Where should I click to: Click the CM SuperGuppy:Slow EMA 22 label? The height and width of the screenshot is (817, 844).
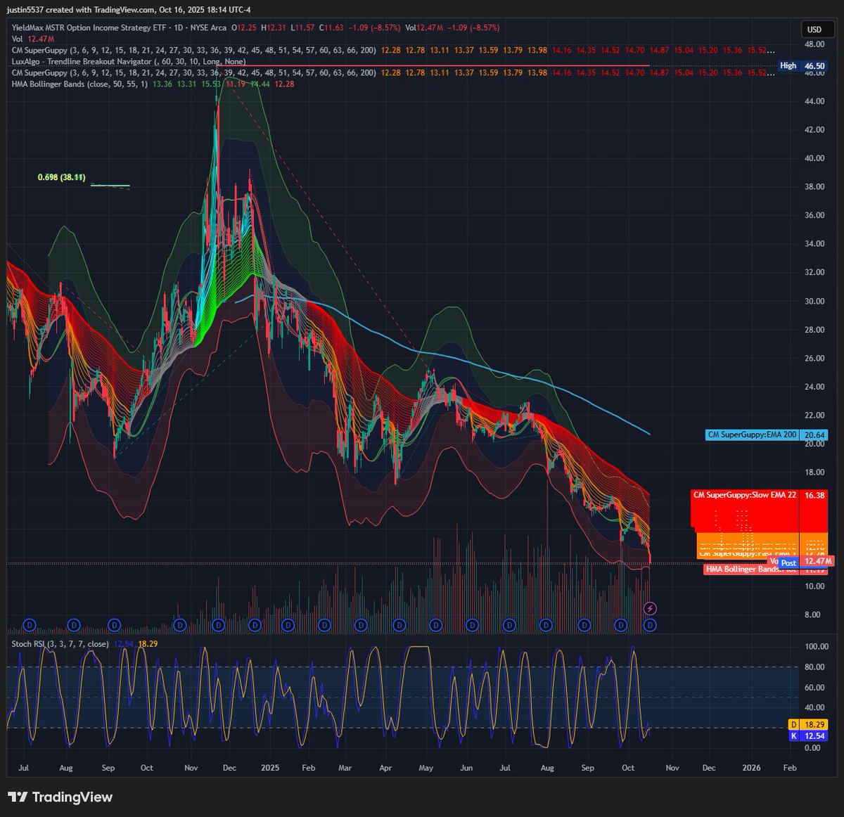(x=745, y=495)
